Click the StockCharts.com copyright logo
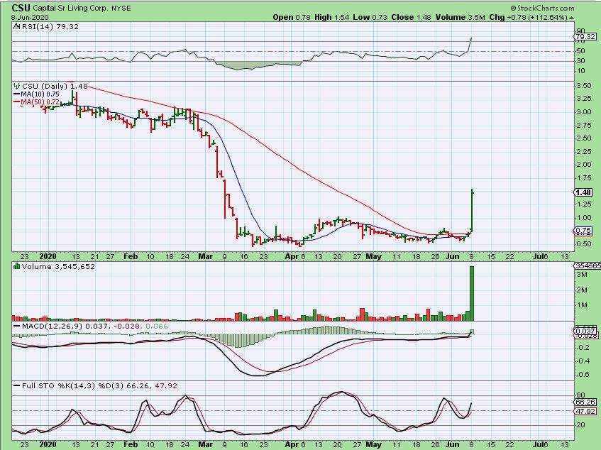 pyautogui.click(x=542, y=8)
